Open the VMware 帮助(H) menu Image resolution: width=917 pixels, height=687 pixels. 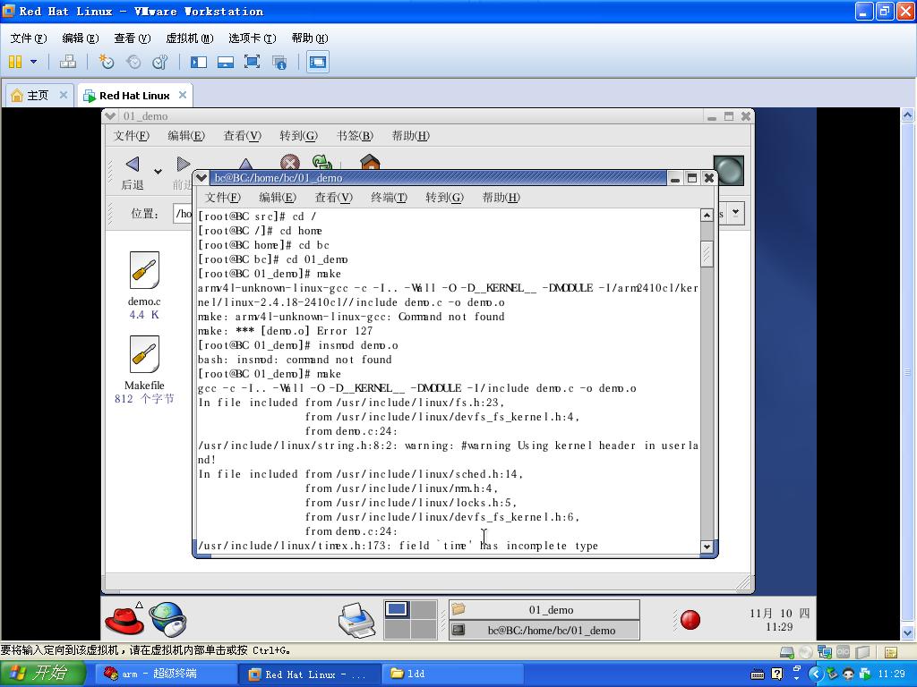point(309,38)
